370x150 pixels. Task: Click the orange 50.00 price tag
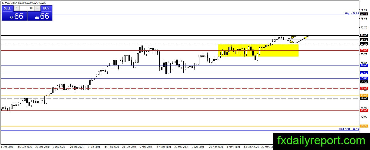pos(364,96)
